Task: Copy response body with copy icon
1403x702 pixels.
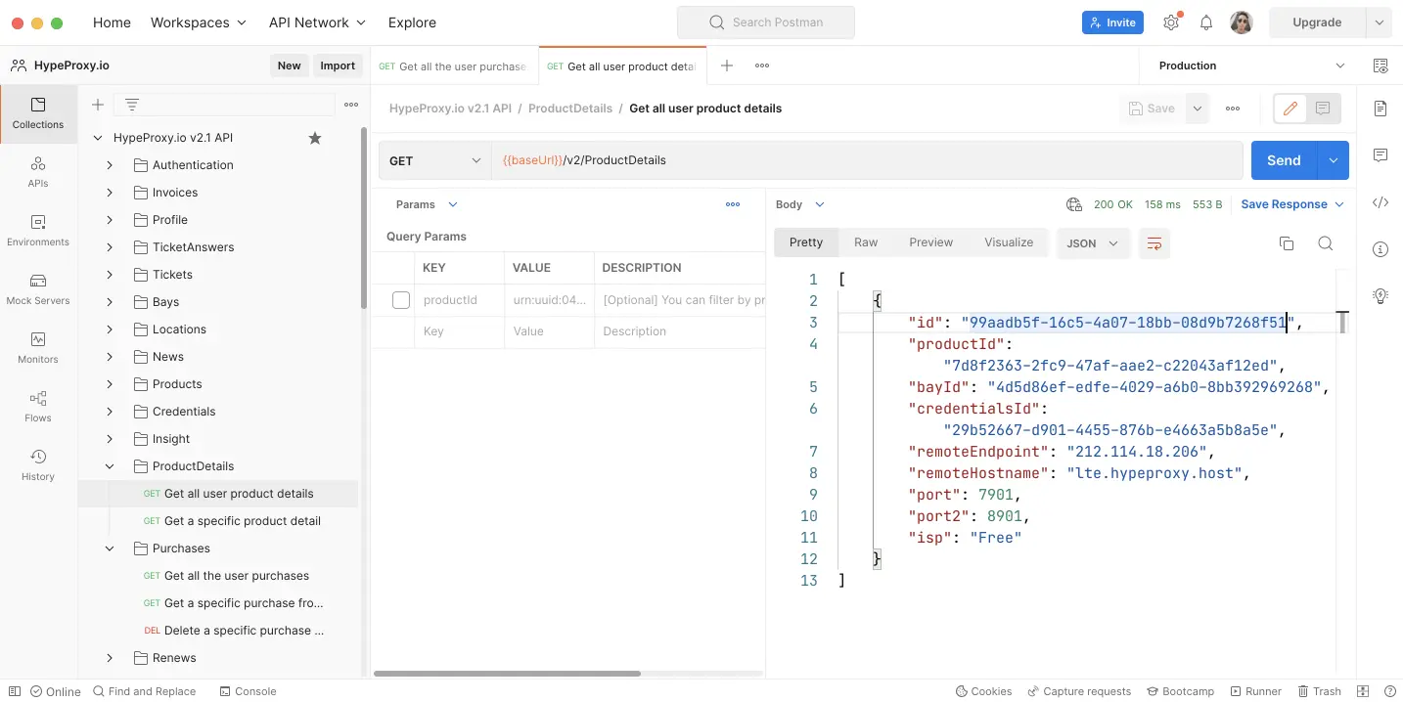Action: [x=1286, y=243]
